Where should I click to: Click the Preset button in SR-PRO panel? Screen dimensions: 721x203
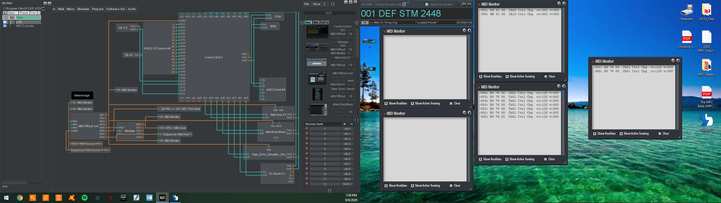[24, 13]
